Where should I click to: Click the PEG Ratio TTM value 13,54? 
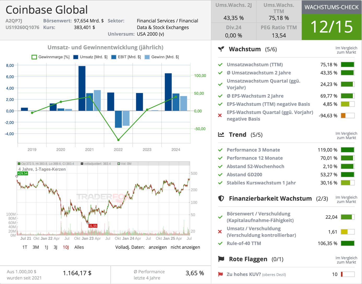(x=279, y=35)
